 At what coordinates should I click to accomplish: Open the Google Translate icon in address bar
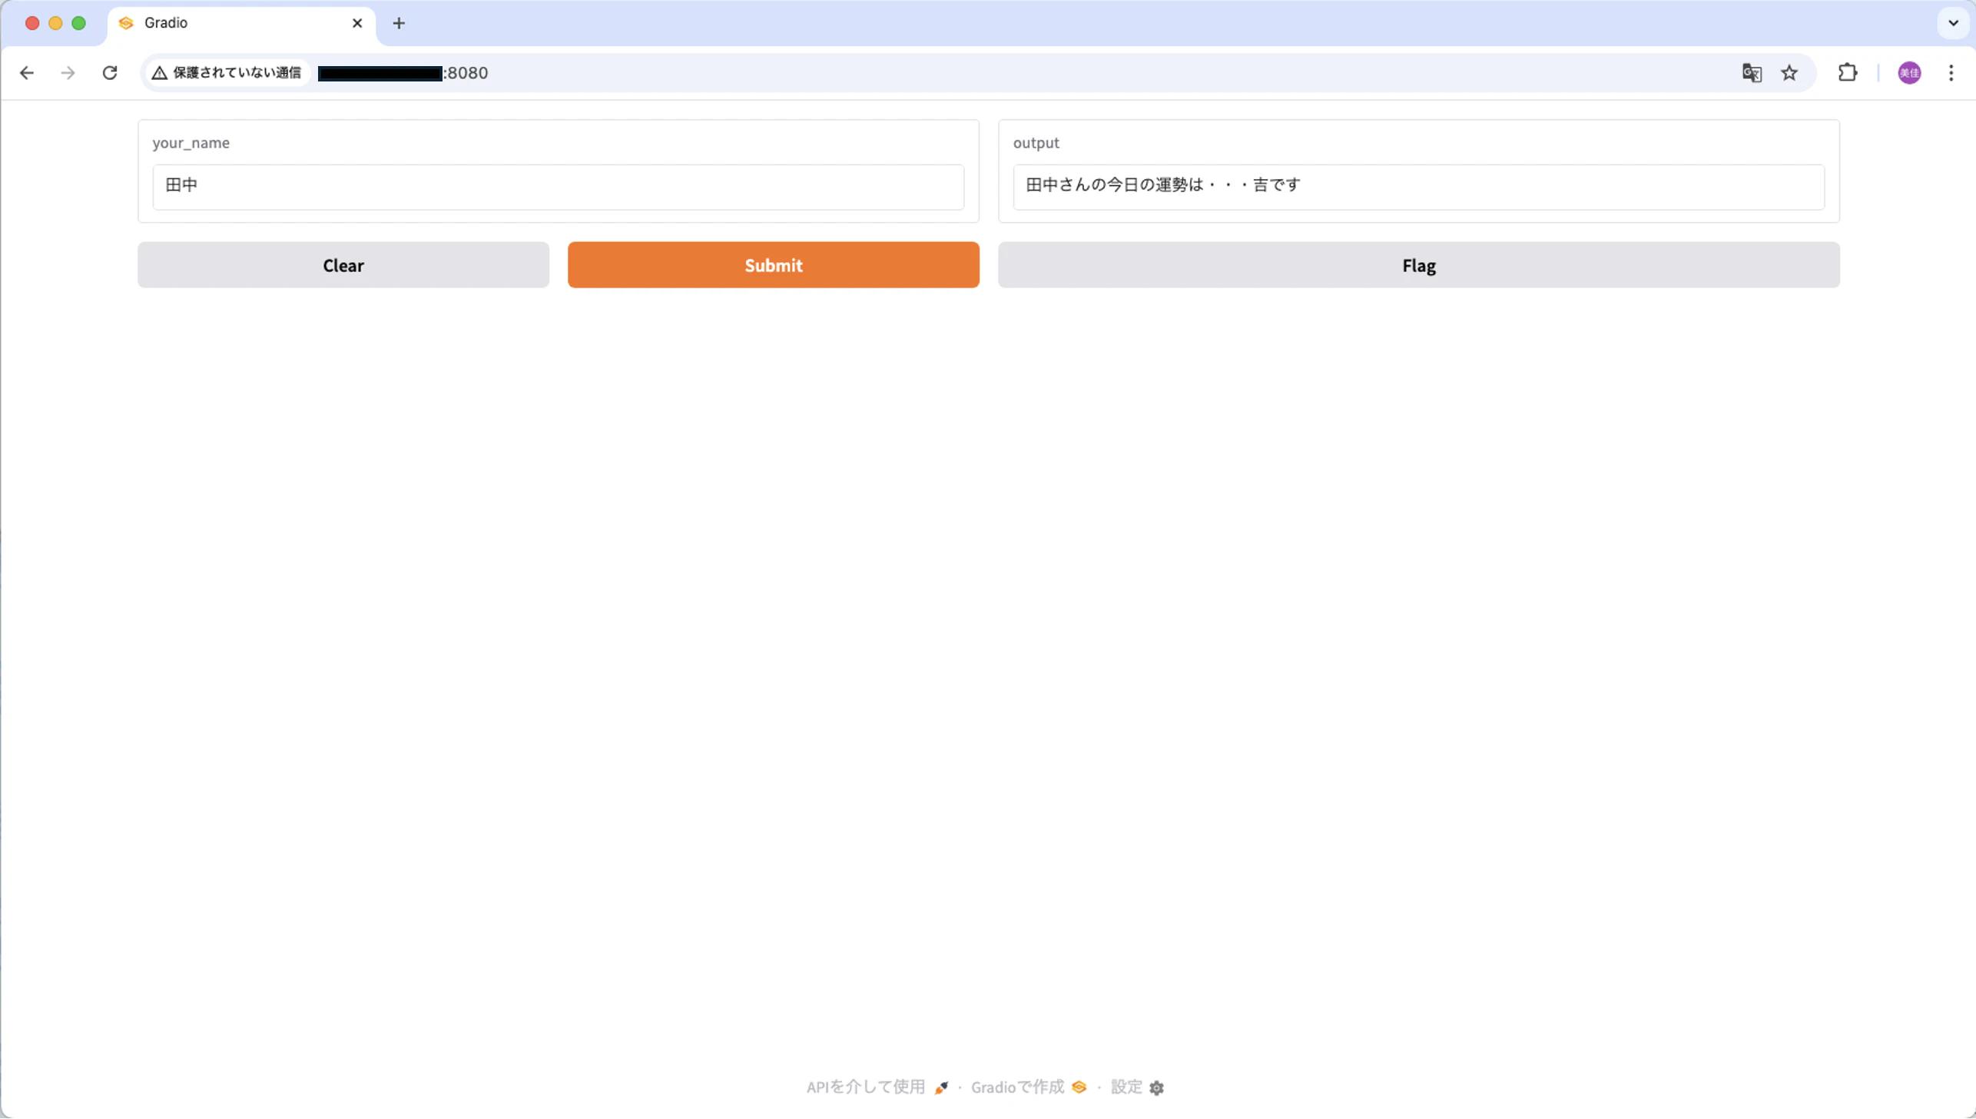click(x=1752, y=73)
